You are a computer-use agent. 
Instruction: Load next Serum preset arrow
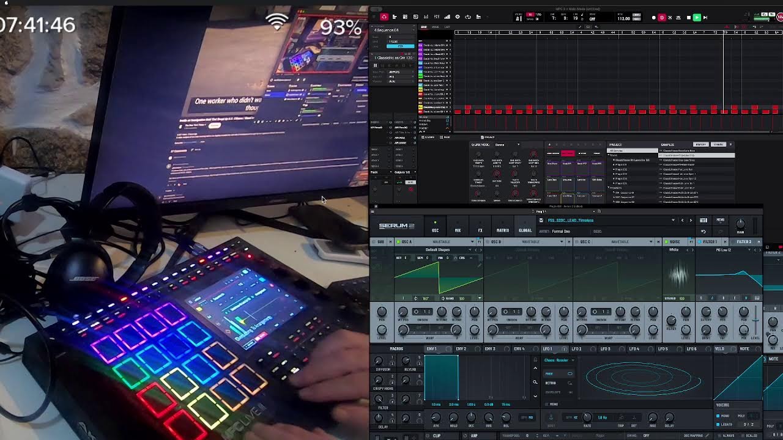coord(691,221)
